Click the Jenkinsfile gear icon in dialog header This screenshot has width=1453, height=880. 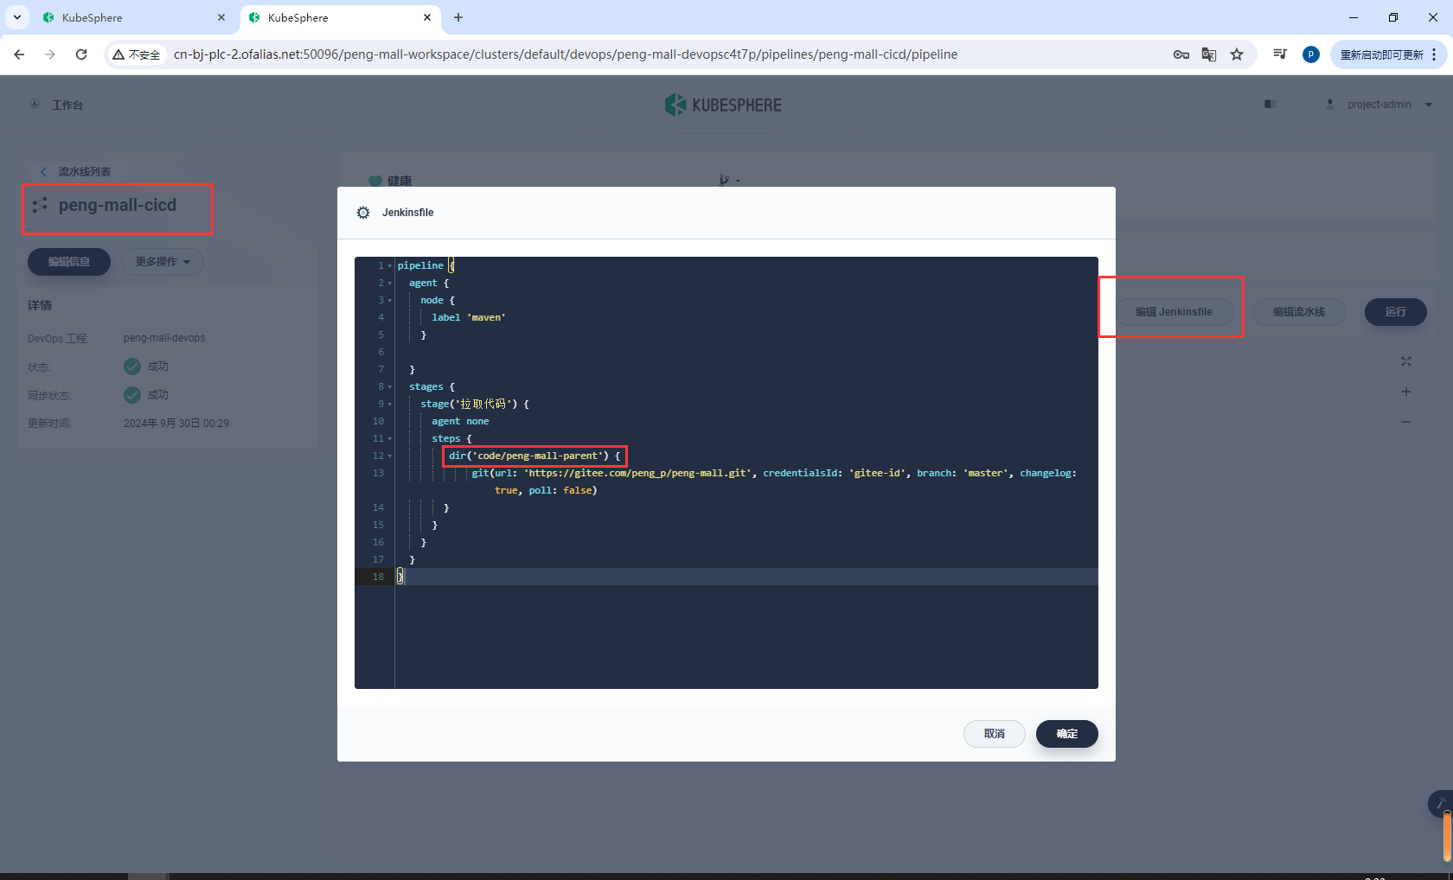[x=363, y=213]
